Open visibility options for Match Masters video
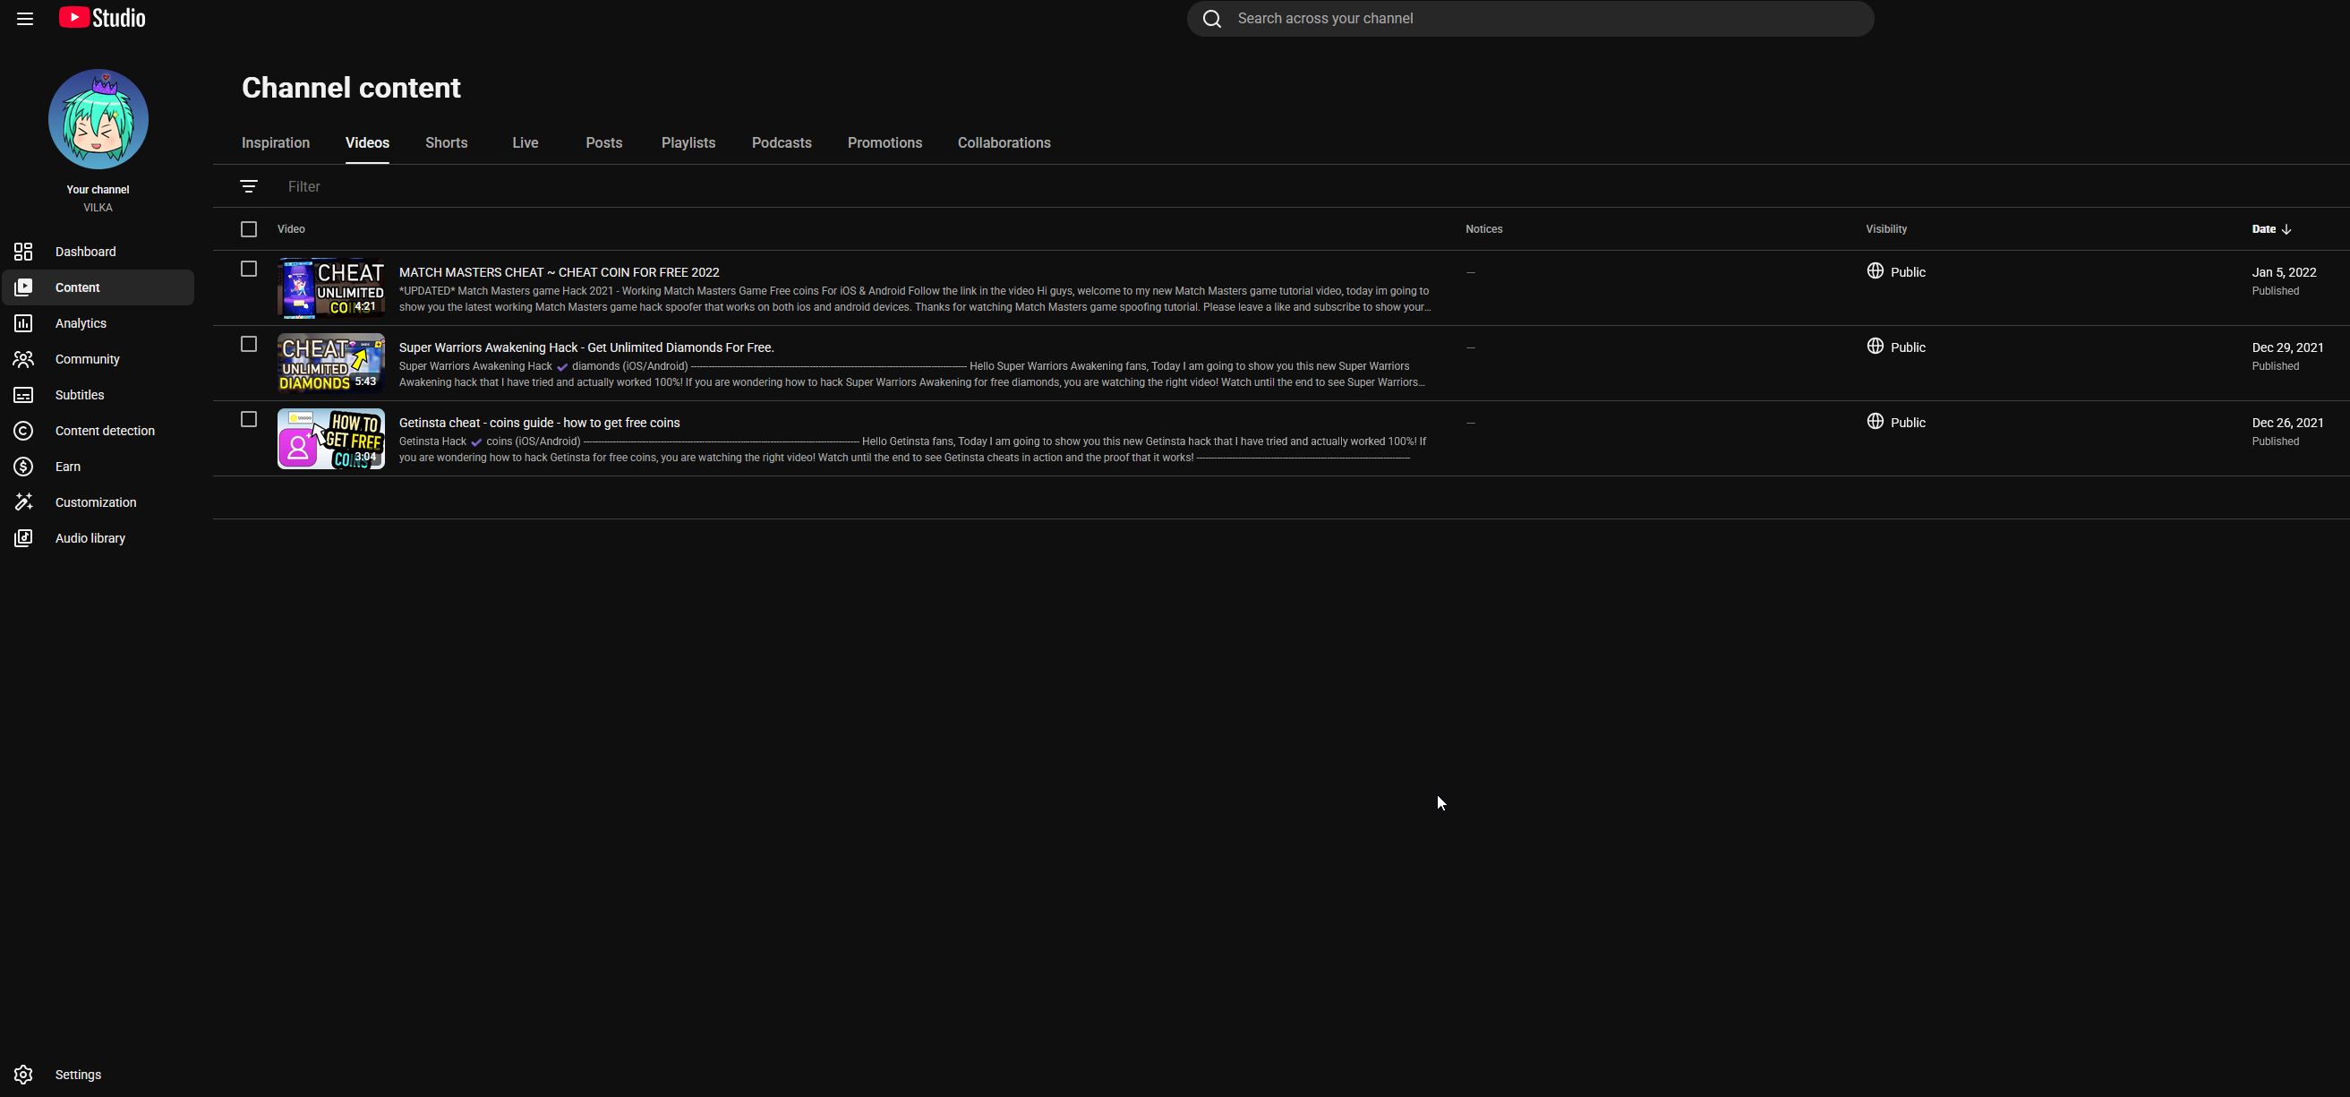This screenshot has width=2350, height=1097. 1896,272
